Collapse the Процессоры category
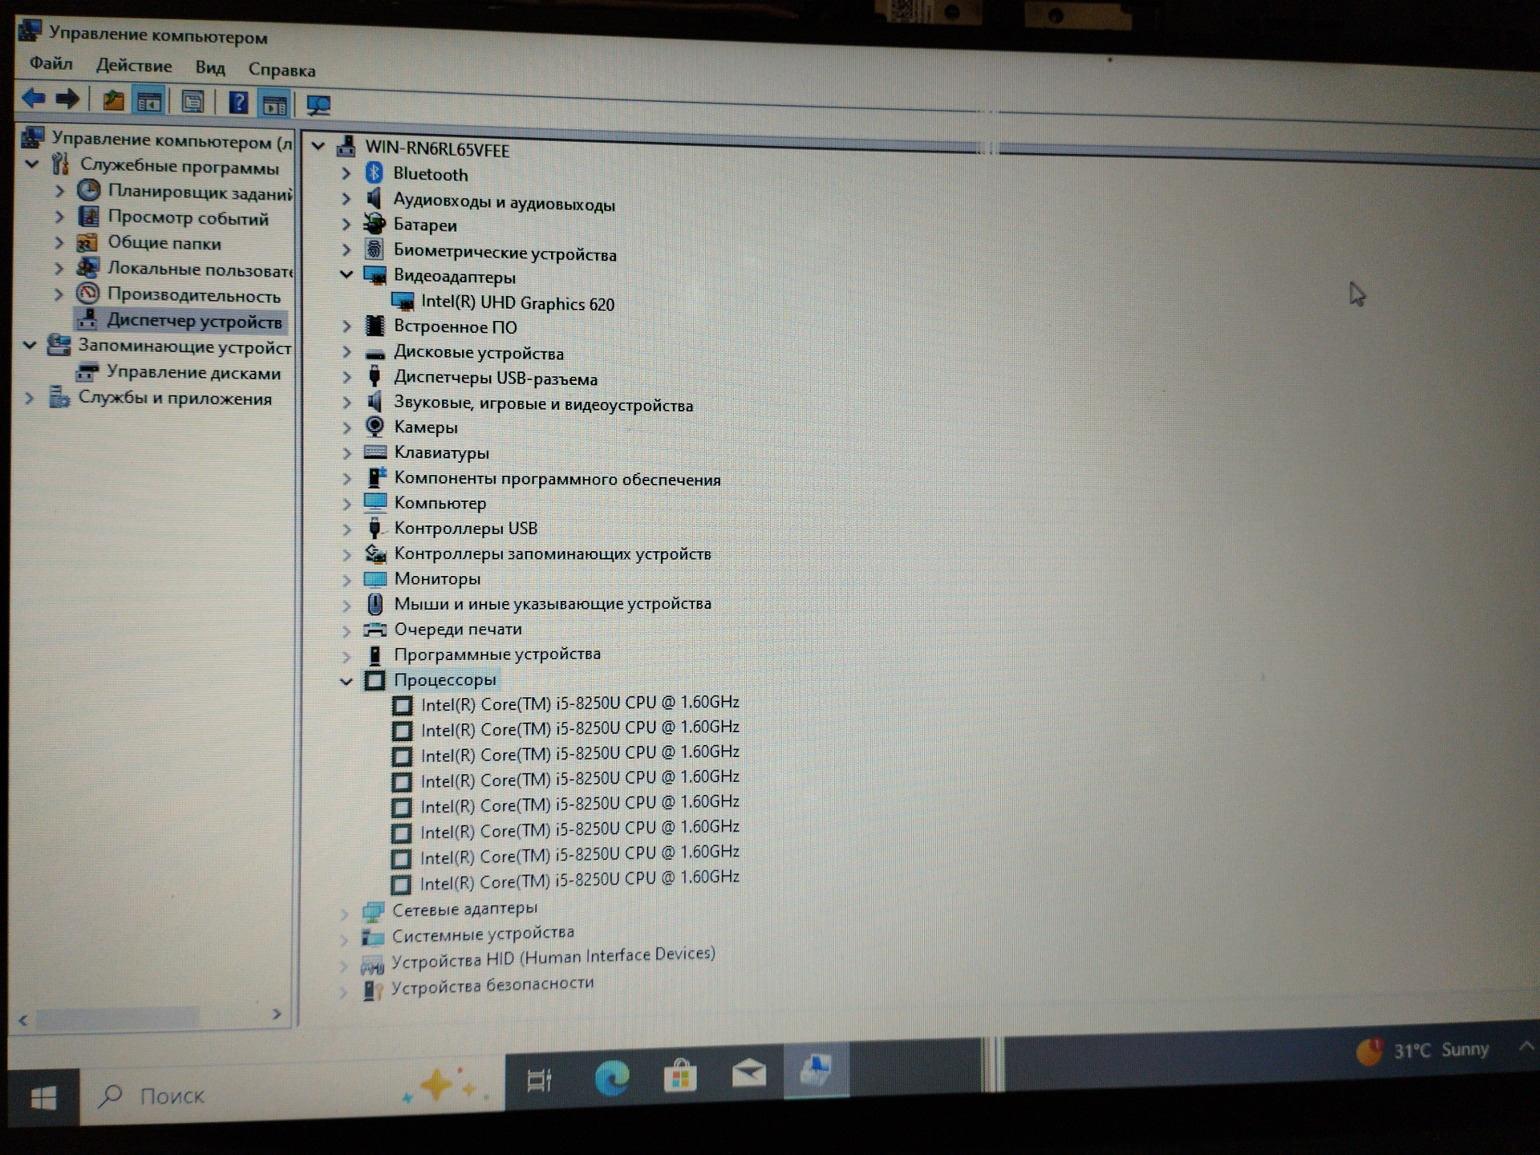The image size is (1540, 1155). coord(346,681)
